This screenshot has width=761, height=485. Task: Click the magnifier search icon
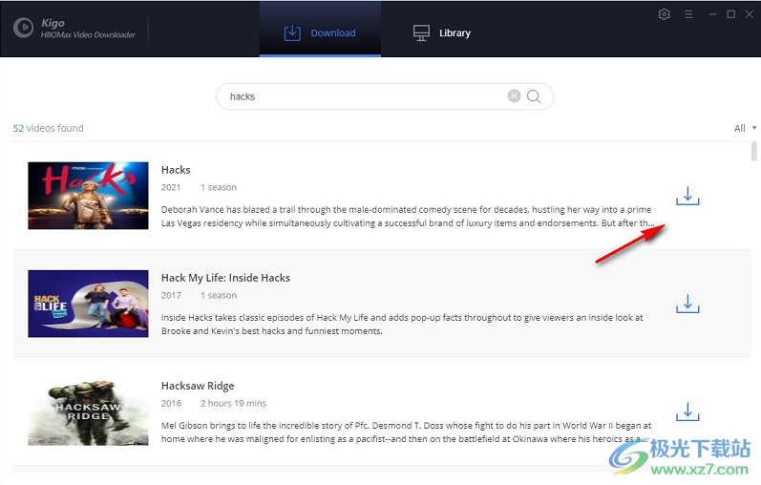pyautogui.click(x=534, y=96)
